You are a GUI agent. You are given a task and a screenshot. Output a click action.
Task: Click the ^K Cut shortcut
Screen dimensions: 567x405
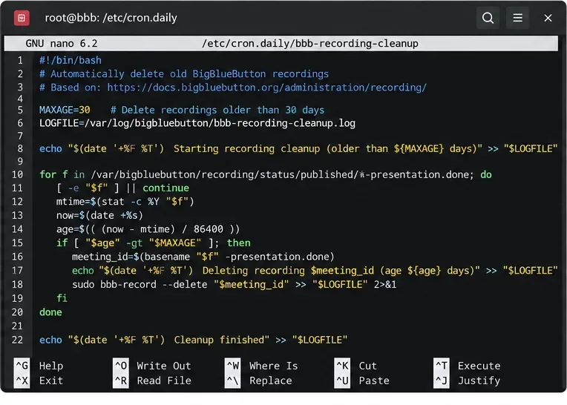(x=355, y=366)
